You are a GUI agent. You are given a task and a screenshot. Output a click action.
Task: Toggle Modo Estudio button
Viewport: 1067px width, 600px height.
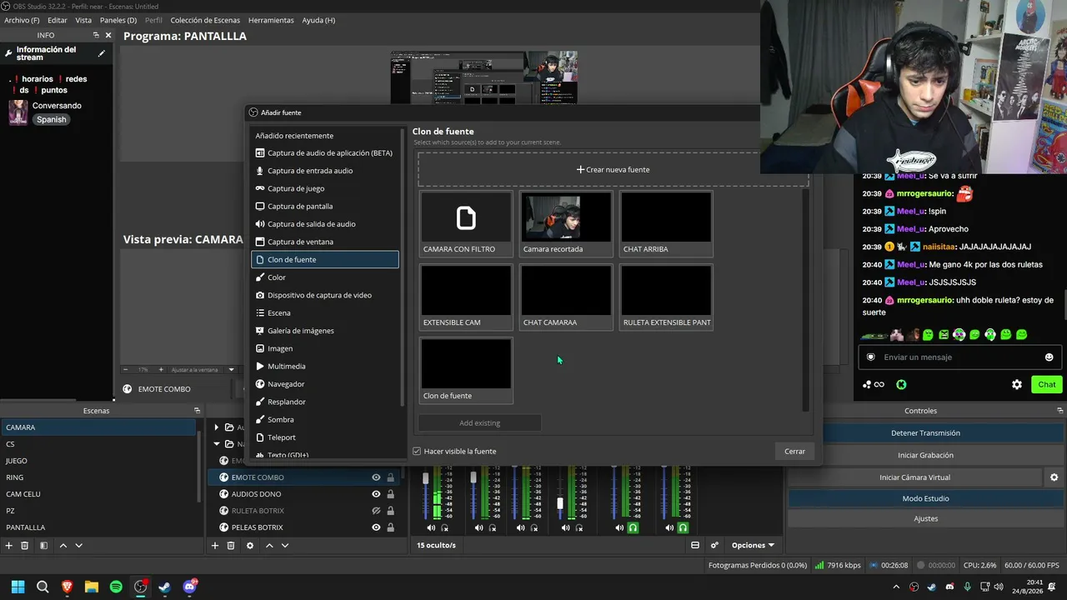point(925,498)
